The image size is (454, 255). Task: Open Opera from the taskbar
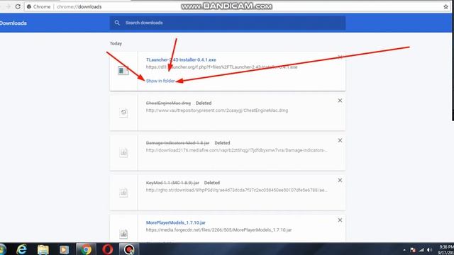point(107,249)
